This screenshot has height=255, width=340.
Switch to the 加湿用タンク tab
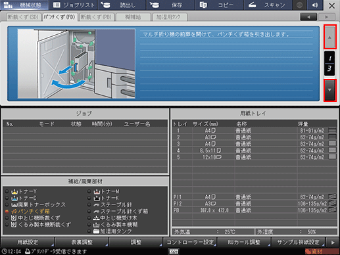coord(168,17)
